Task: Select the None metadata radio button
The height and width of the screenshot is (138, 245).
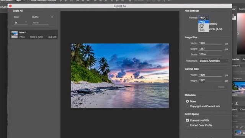Action: [187, 101]
